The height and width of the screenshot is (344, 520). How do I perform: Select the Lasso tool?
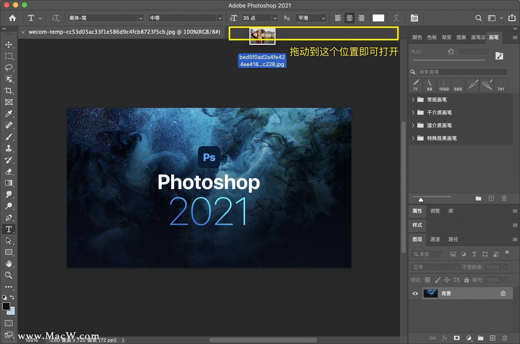(9, 68)
